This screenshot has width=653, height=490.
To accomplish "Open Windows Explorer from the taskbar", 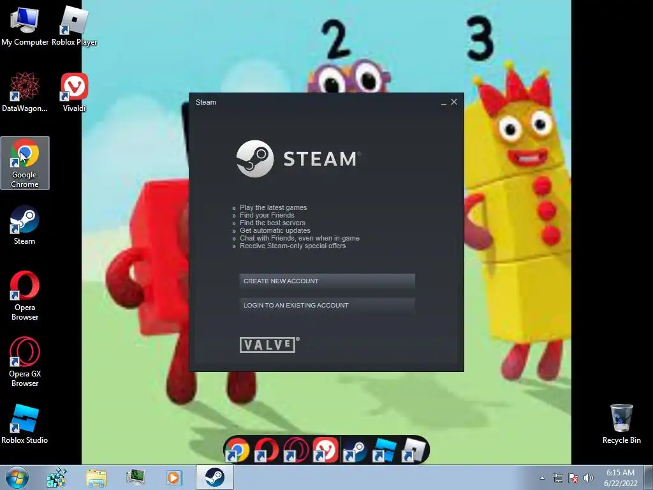I will coord(96,477).
